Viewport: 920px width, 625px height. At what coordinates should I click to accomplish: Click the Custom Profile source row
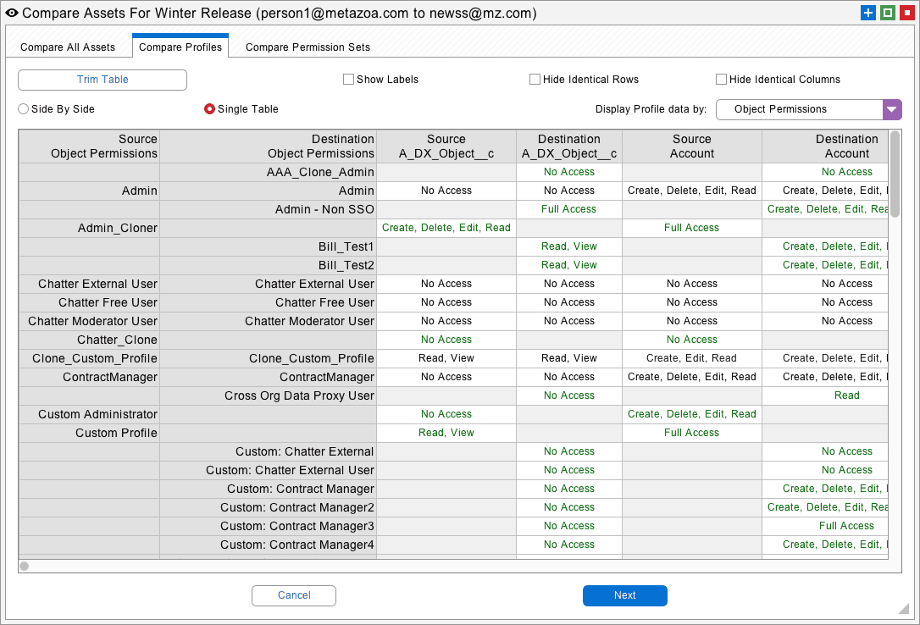click(89, 434)
